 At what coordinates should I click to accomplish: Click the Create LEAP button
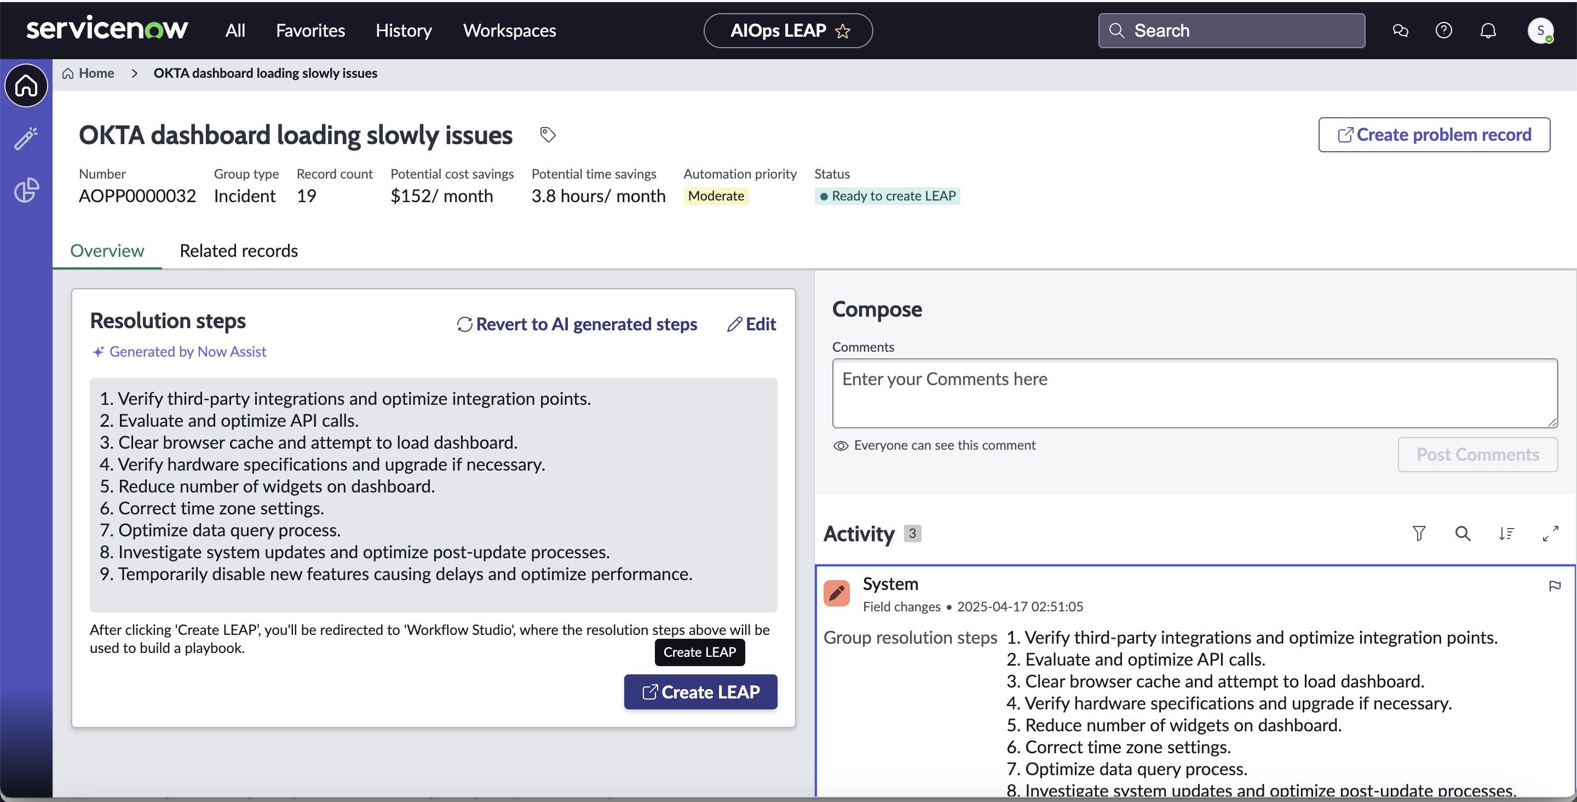point(700,692)
